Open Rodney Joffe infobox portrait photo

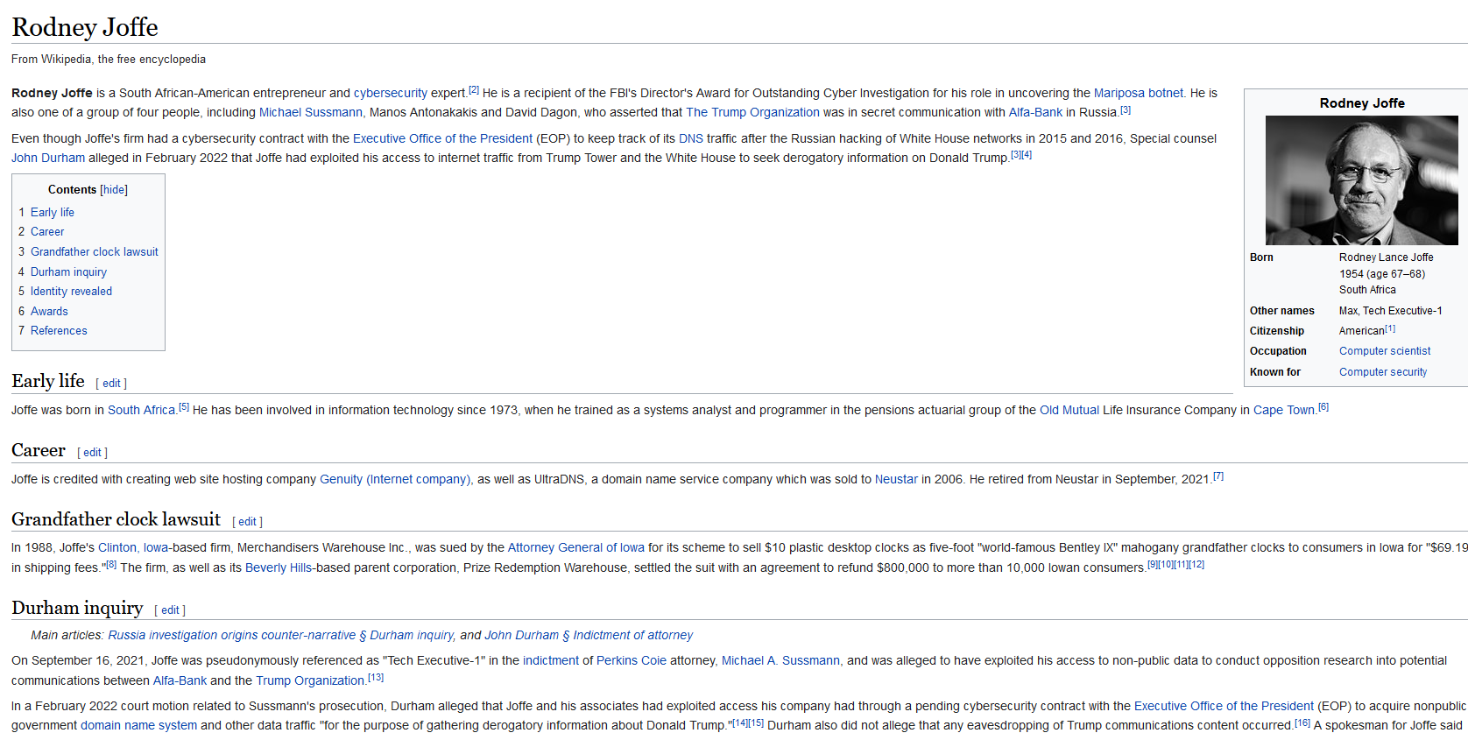click(1362, 180)
